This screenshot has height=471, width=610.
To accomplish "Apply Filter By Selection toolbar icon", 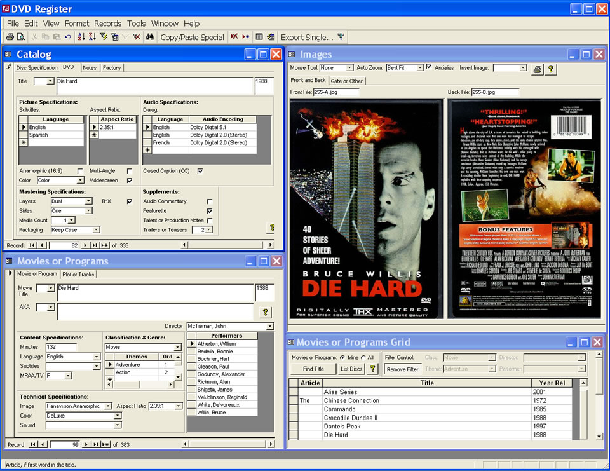I will tap(104, 37).
